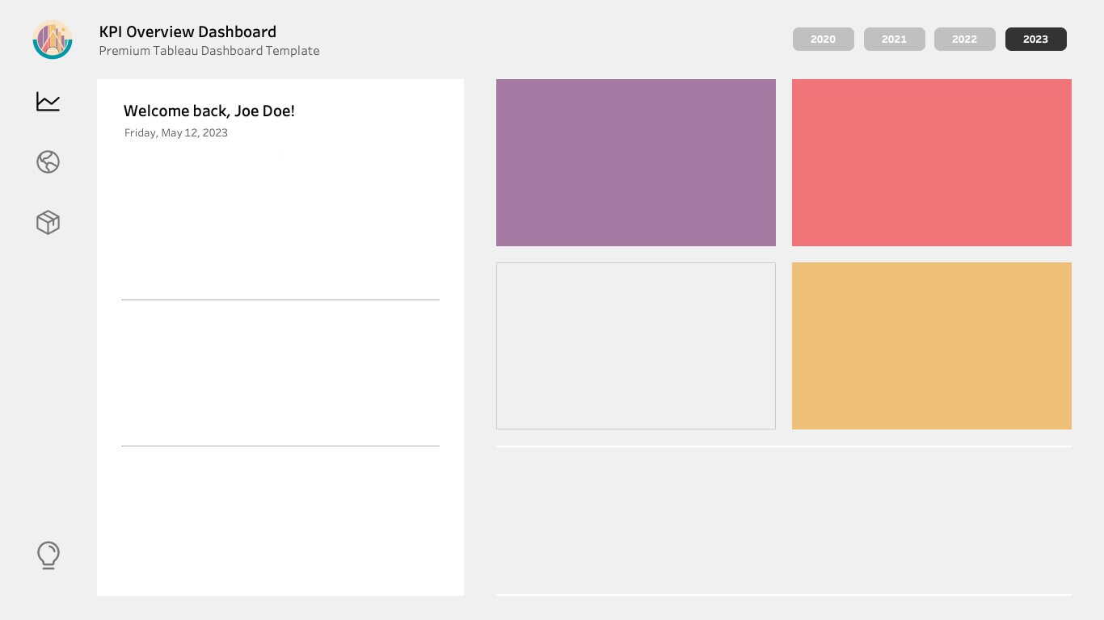1104x620 pixels.
Task: Click the circular dashboard logo
Action: (52, 39)
